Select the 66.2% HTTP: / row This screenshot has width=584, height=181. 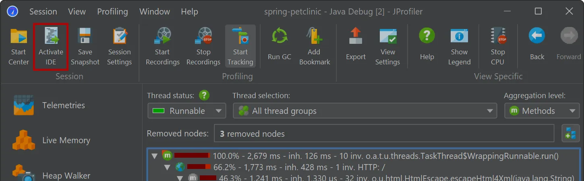(x=364, y=167)
